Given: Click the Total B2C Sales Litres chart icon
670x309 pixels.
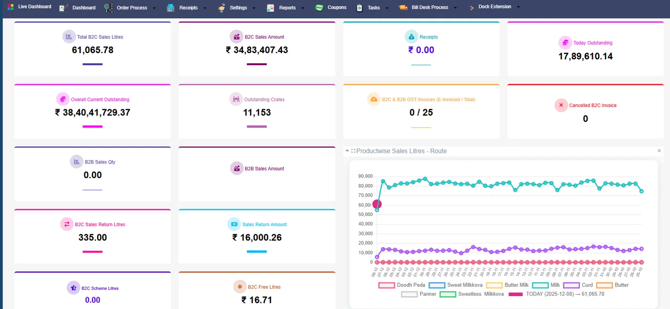Looking at the screenshot, I should (x=69, y=37).
